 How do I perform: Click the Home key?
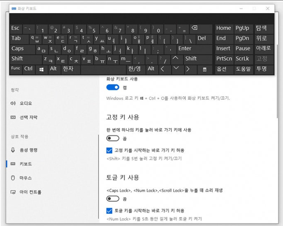(224, 29)
